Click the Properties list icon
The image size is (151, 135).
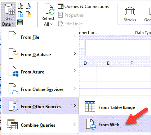tap(61, 15)
